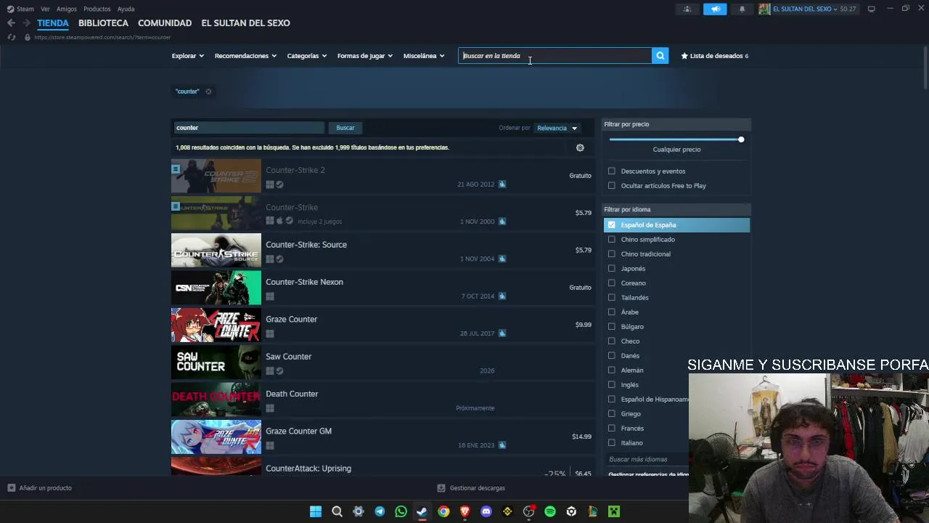Open Spotify from the taskbar
This screenshot has width=929, height=523.
pyautogui.click(x=550, y=511)
